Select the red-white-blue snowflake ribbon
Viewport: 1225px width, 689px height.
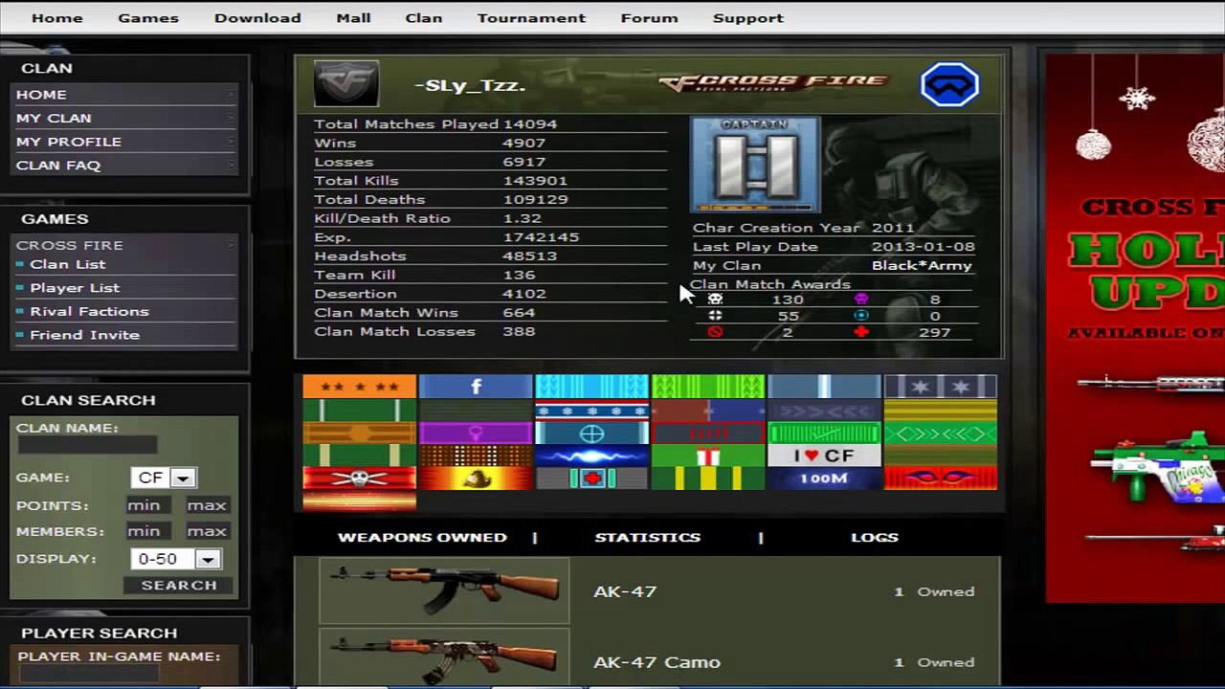pos(591,411)
